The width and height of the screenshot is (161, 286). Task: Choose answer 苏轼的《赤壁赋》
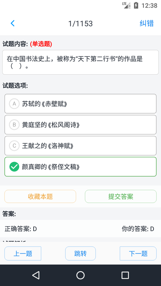(80, 104)
